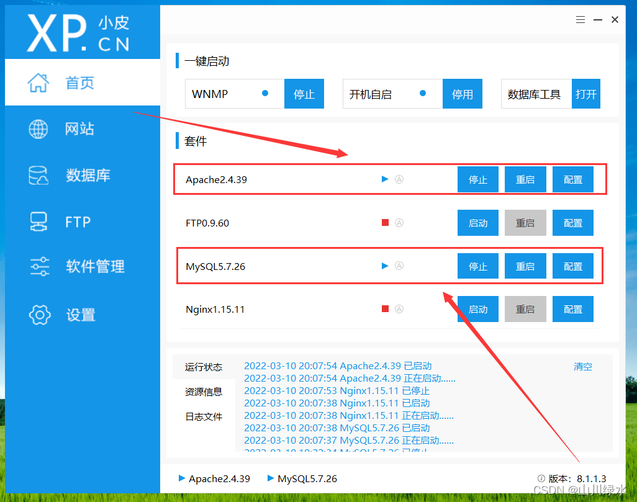Image resolution: width=637 pixels, height=502 pixels.
Task: Click log line 'Apache2.4.39 已启动'
Action: [x=338, y=366]
